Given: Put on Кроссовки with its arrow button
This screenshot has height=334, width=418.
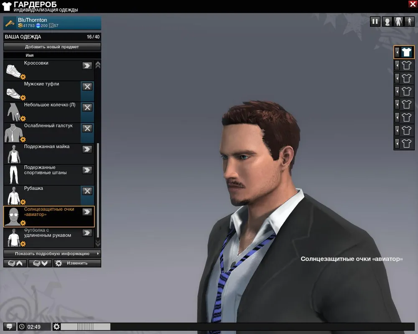Looking at the screenshot, I should tap(87, 66).
